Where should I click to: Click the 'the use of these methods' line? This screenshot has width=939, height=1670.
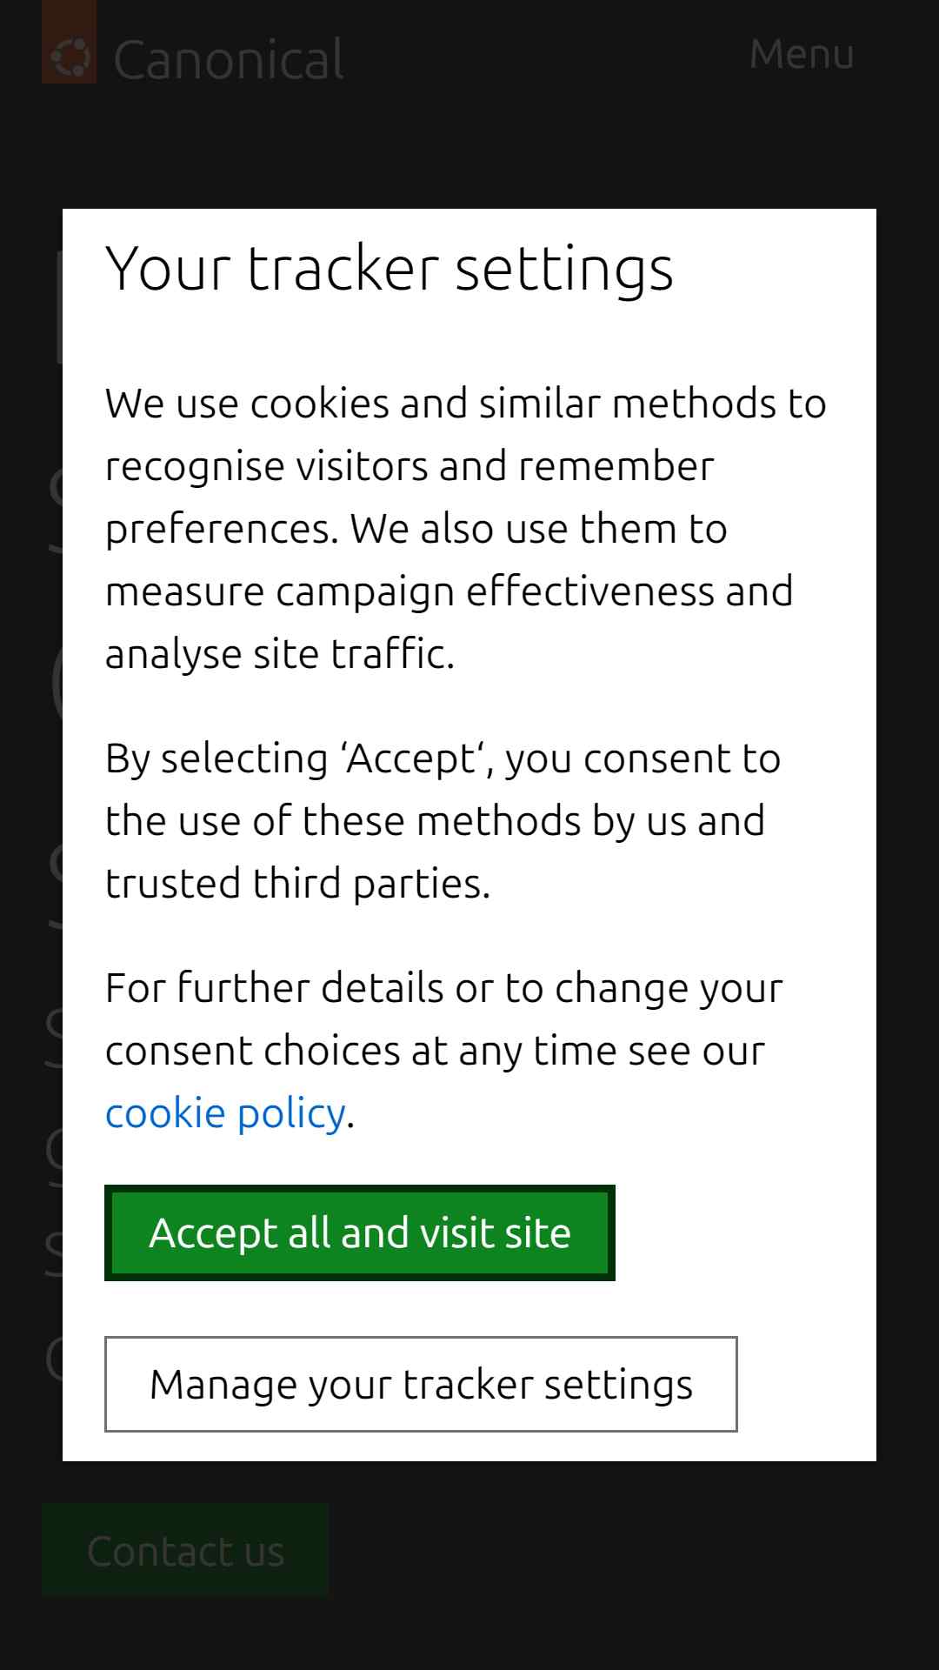pyautogui.click(x=435, y=820)
